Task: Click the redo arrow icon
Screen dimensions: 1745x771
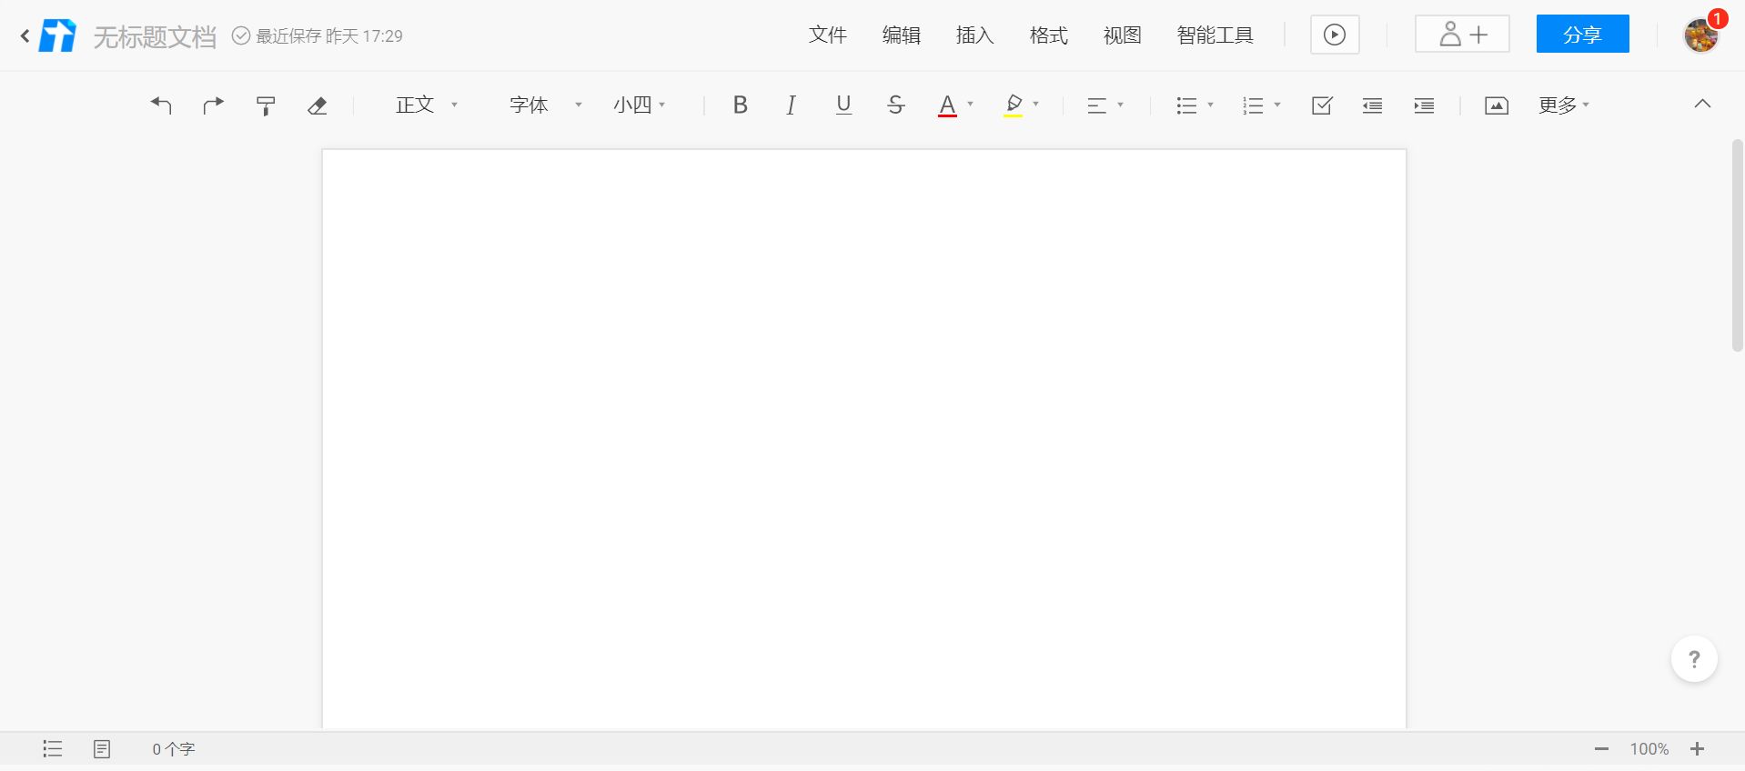Action: (x=213, y=105)
